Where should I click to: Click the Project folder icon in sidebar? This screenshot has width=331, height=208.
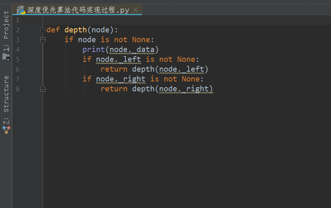point(6,57)
